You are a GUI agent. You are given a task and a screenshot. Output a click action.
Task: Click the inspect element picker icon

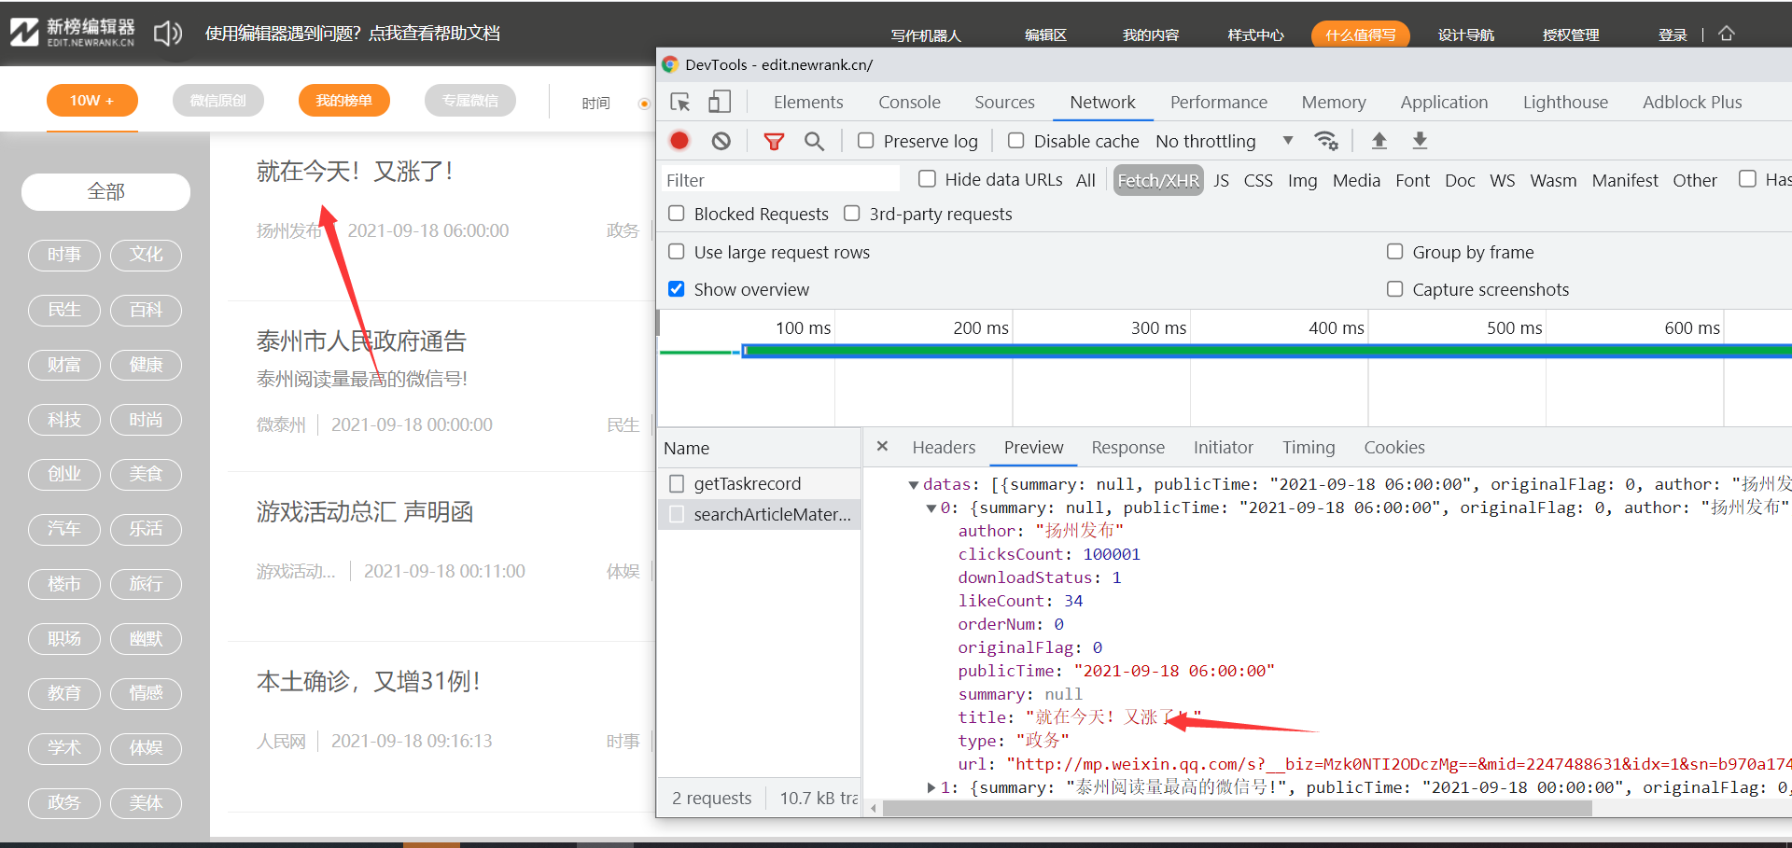(680, 102)
